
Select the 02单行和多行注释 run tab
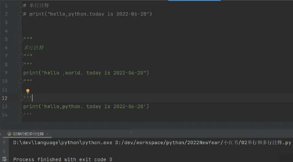[28, 134]
